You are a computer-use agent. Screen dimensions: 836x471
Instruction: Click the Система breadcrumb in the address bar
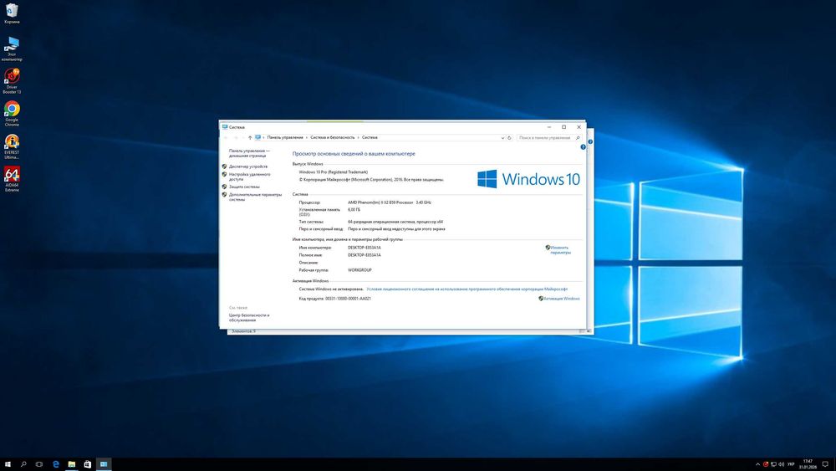(370, 138)
